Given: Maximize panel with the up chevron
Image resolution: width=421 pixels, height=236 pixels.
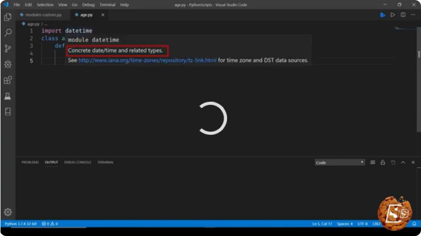Looking at the screenshot, I should point(403,162).
